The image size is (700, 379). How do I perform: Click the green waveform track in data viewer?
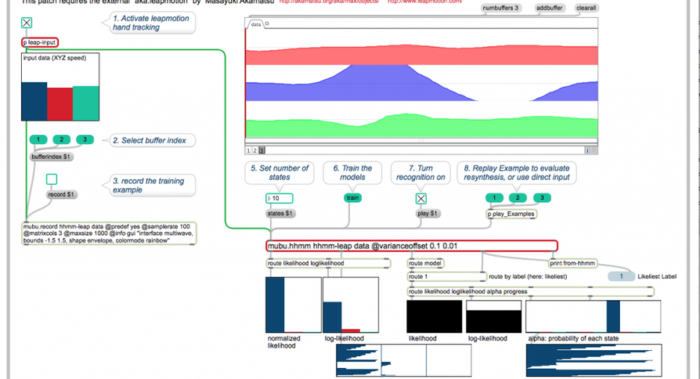[421, 125]
